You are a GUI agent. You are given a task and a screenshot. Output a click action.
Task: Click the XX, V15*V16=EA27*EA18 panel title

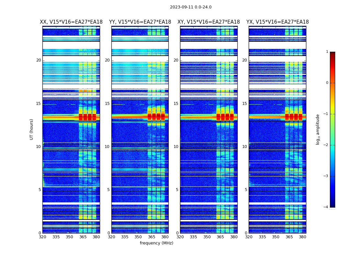tap(71, 22)
